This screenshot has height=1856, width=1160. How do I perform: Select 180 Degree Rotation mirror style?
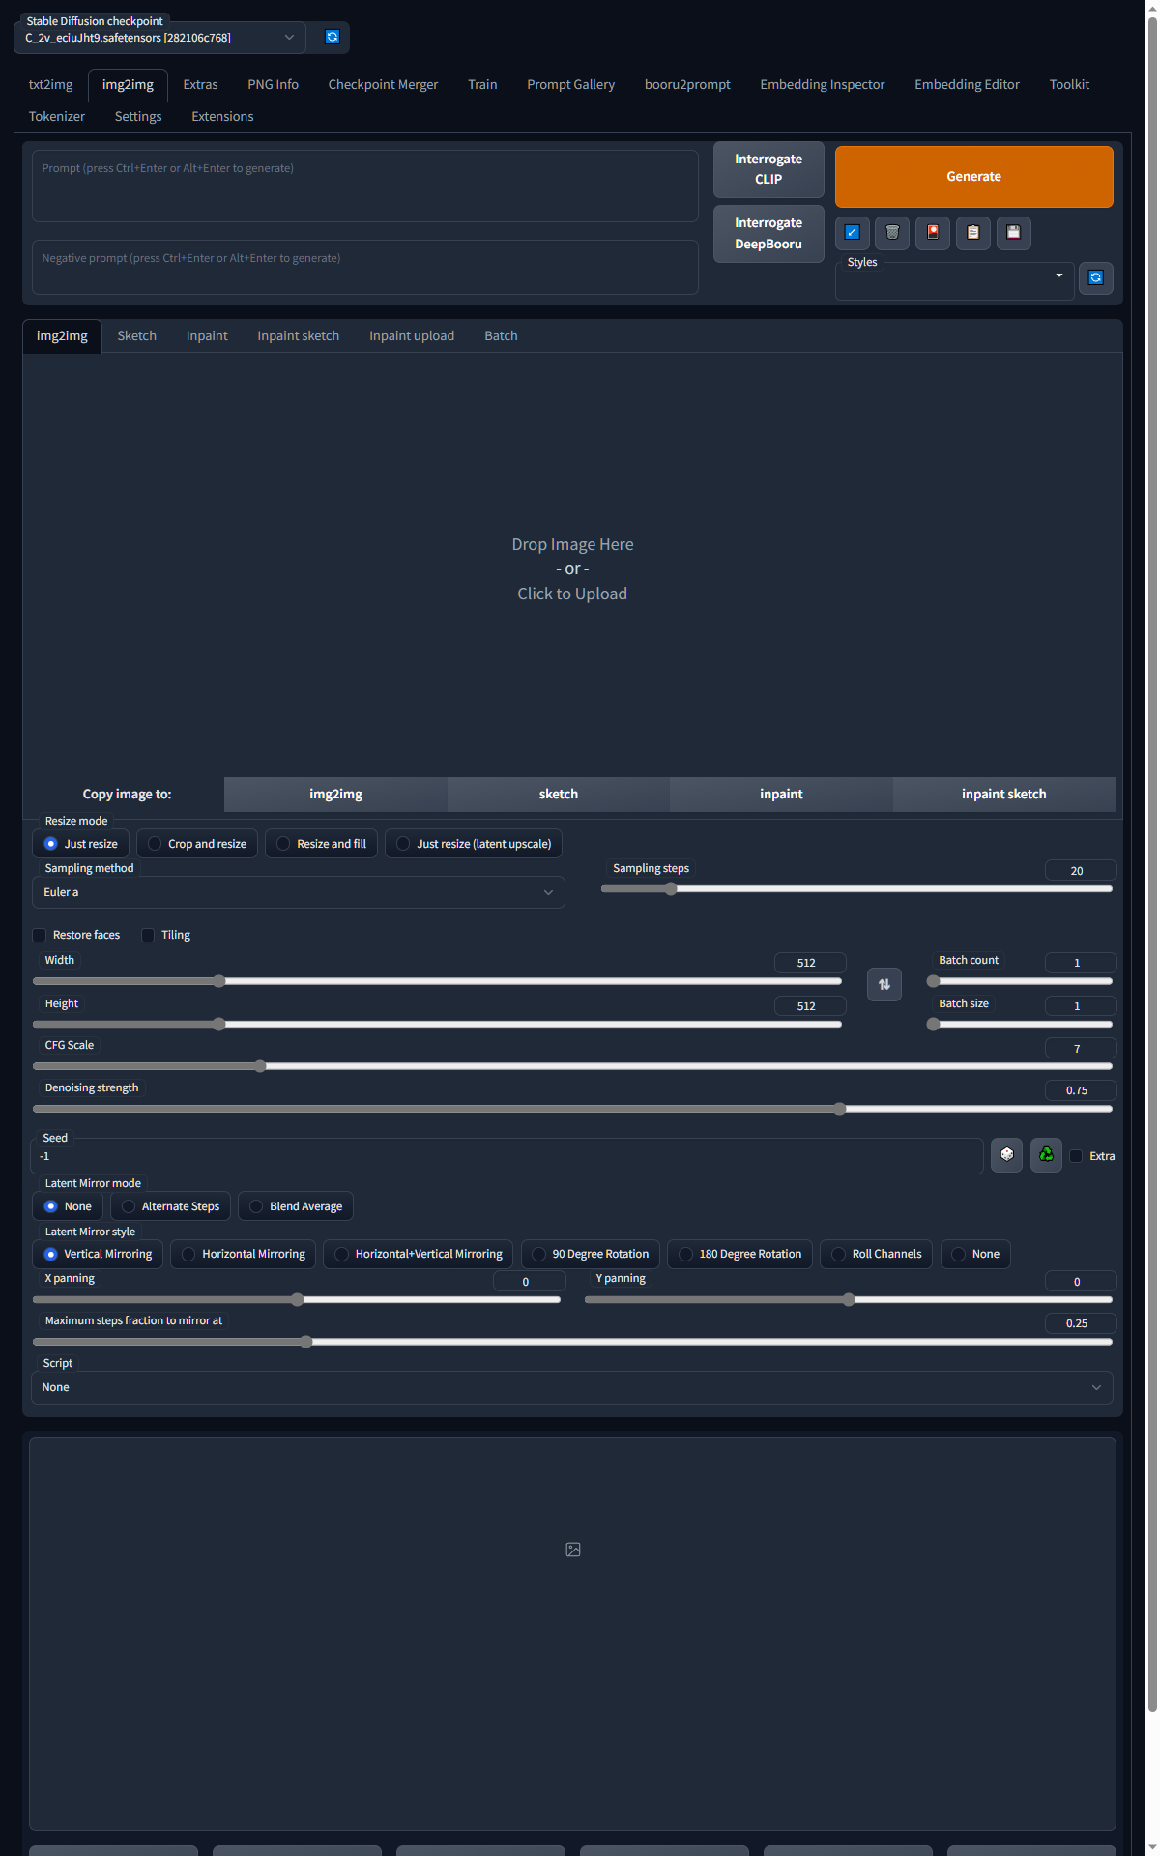740,1254
